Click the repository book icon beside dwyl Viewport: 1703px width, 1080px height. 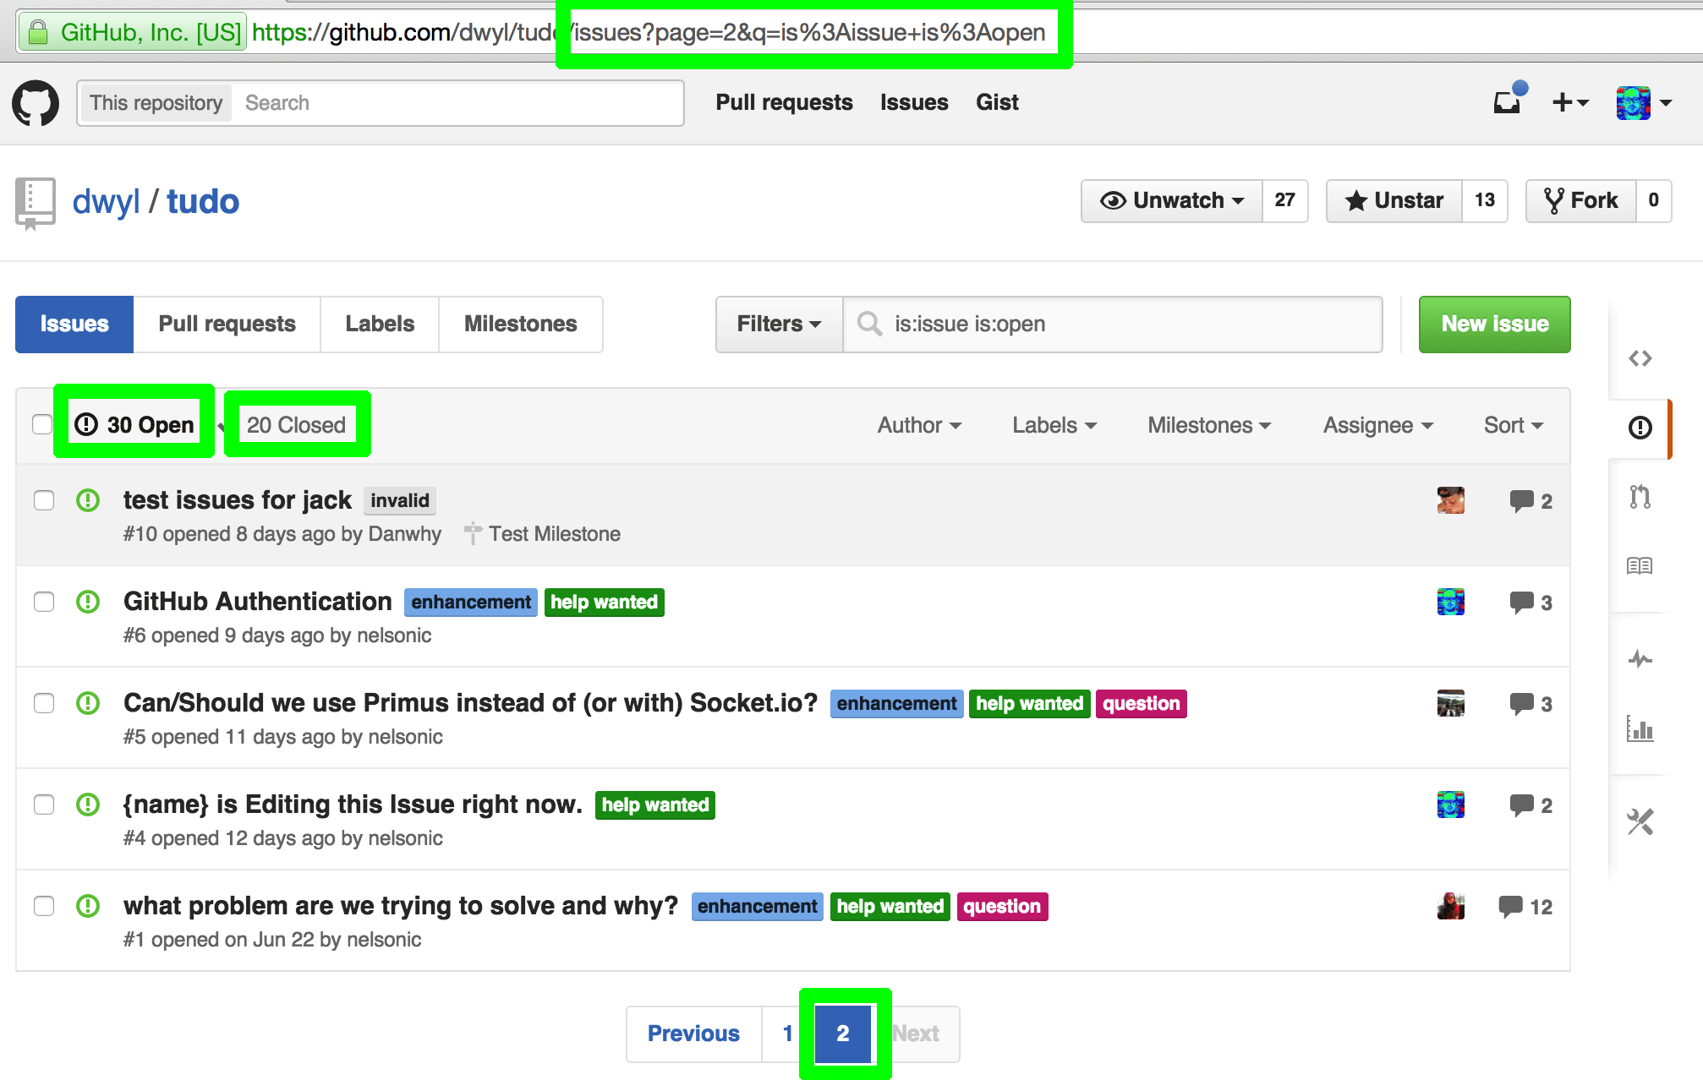(x=36, y=204)
